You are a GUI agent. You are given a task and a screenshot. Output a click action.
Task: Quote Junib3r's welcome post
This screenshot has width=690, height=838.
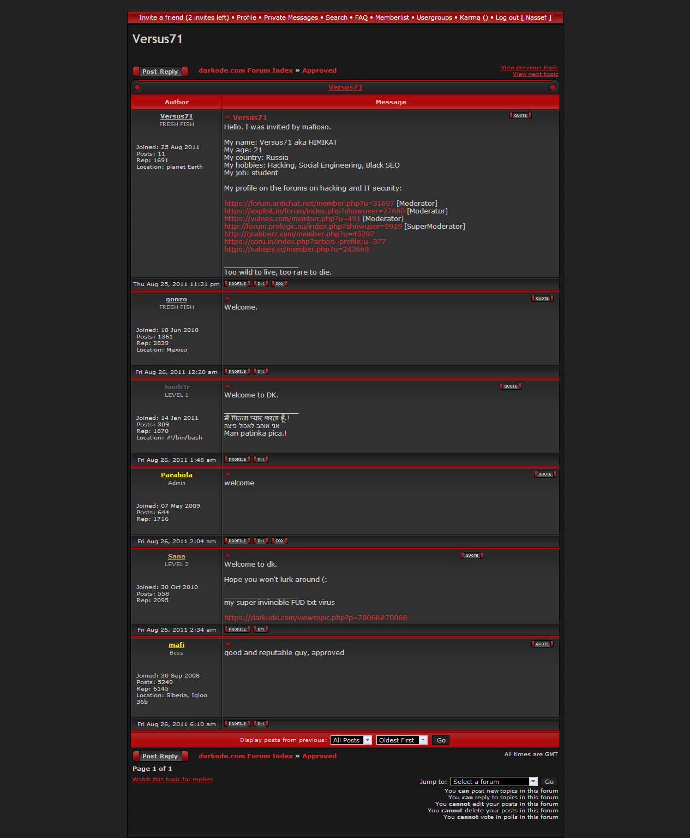point(511,387)
